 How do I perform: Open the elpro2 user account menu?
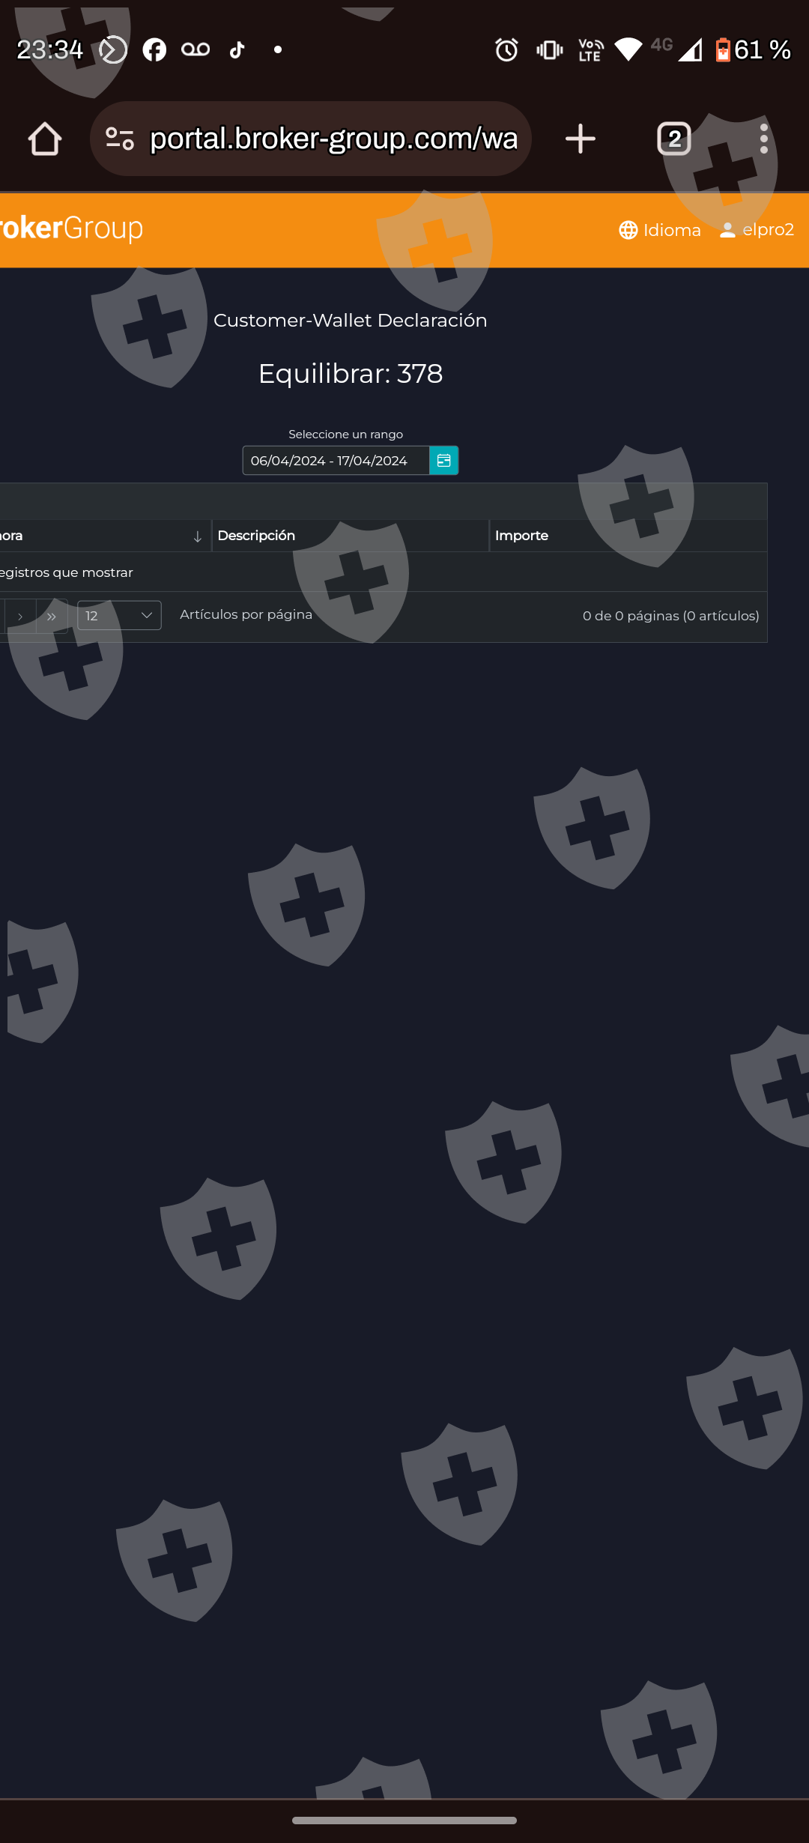(x=757, y=230)
